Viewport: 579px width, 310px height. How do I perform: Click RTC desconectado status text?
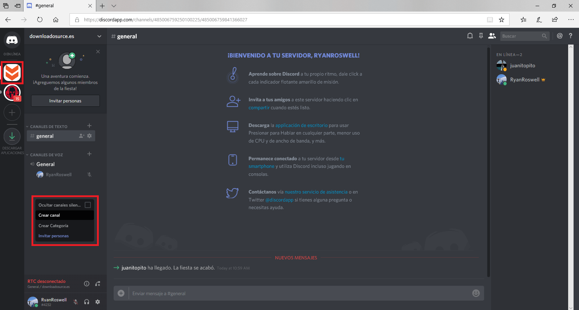pyautogui.click(x=47, y=281)
